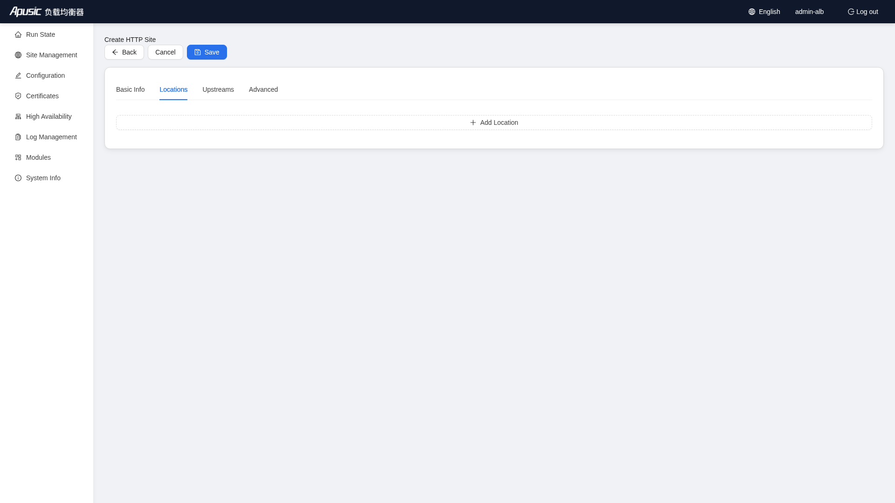Screen dimensions: 895x503
Task: Add a new location
Action: coord(494,122)
